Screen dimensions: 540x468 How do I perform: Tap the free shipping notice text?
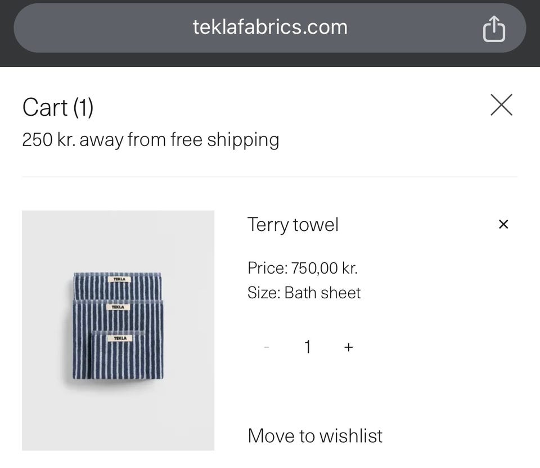(x=150, y=139)
